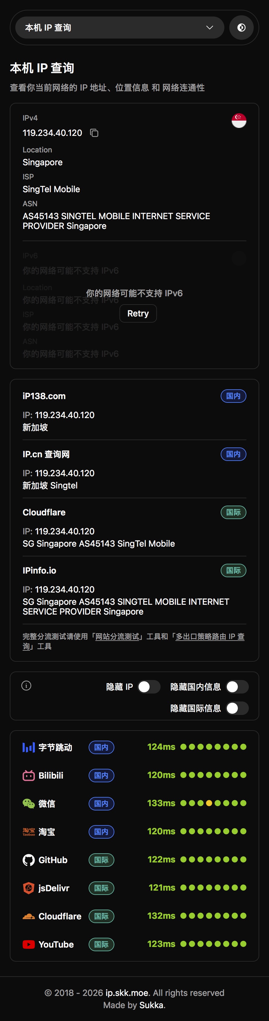Toggle 隐藏国际信息 switch
269x1021 pixels.
(x=237, y=708)
